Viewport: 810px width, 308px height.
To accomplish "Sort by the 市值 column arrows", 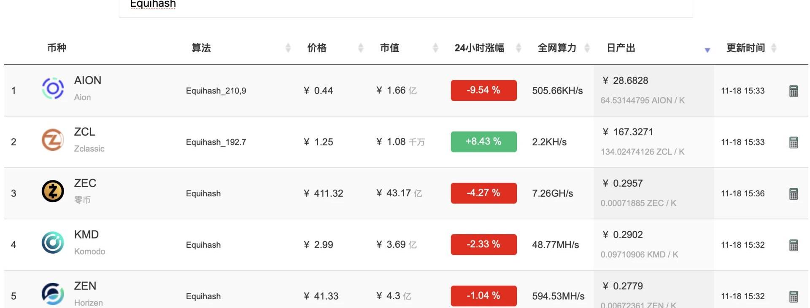I will pyautogui.click(x=435, y=48).
